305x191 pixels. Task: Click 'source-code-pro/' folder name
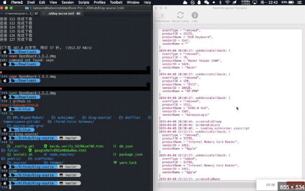coord(28,126)
